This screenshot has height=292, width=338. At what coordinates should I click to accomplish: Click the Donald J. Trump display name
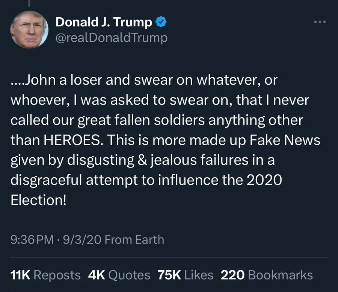[104, 23]
